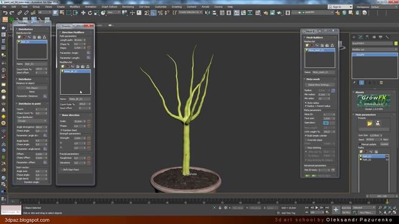
Task: Open the Type distributor dropdown
Action: (x=32, y=121)
